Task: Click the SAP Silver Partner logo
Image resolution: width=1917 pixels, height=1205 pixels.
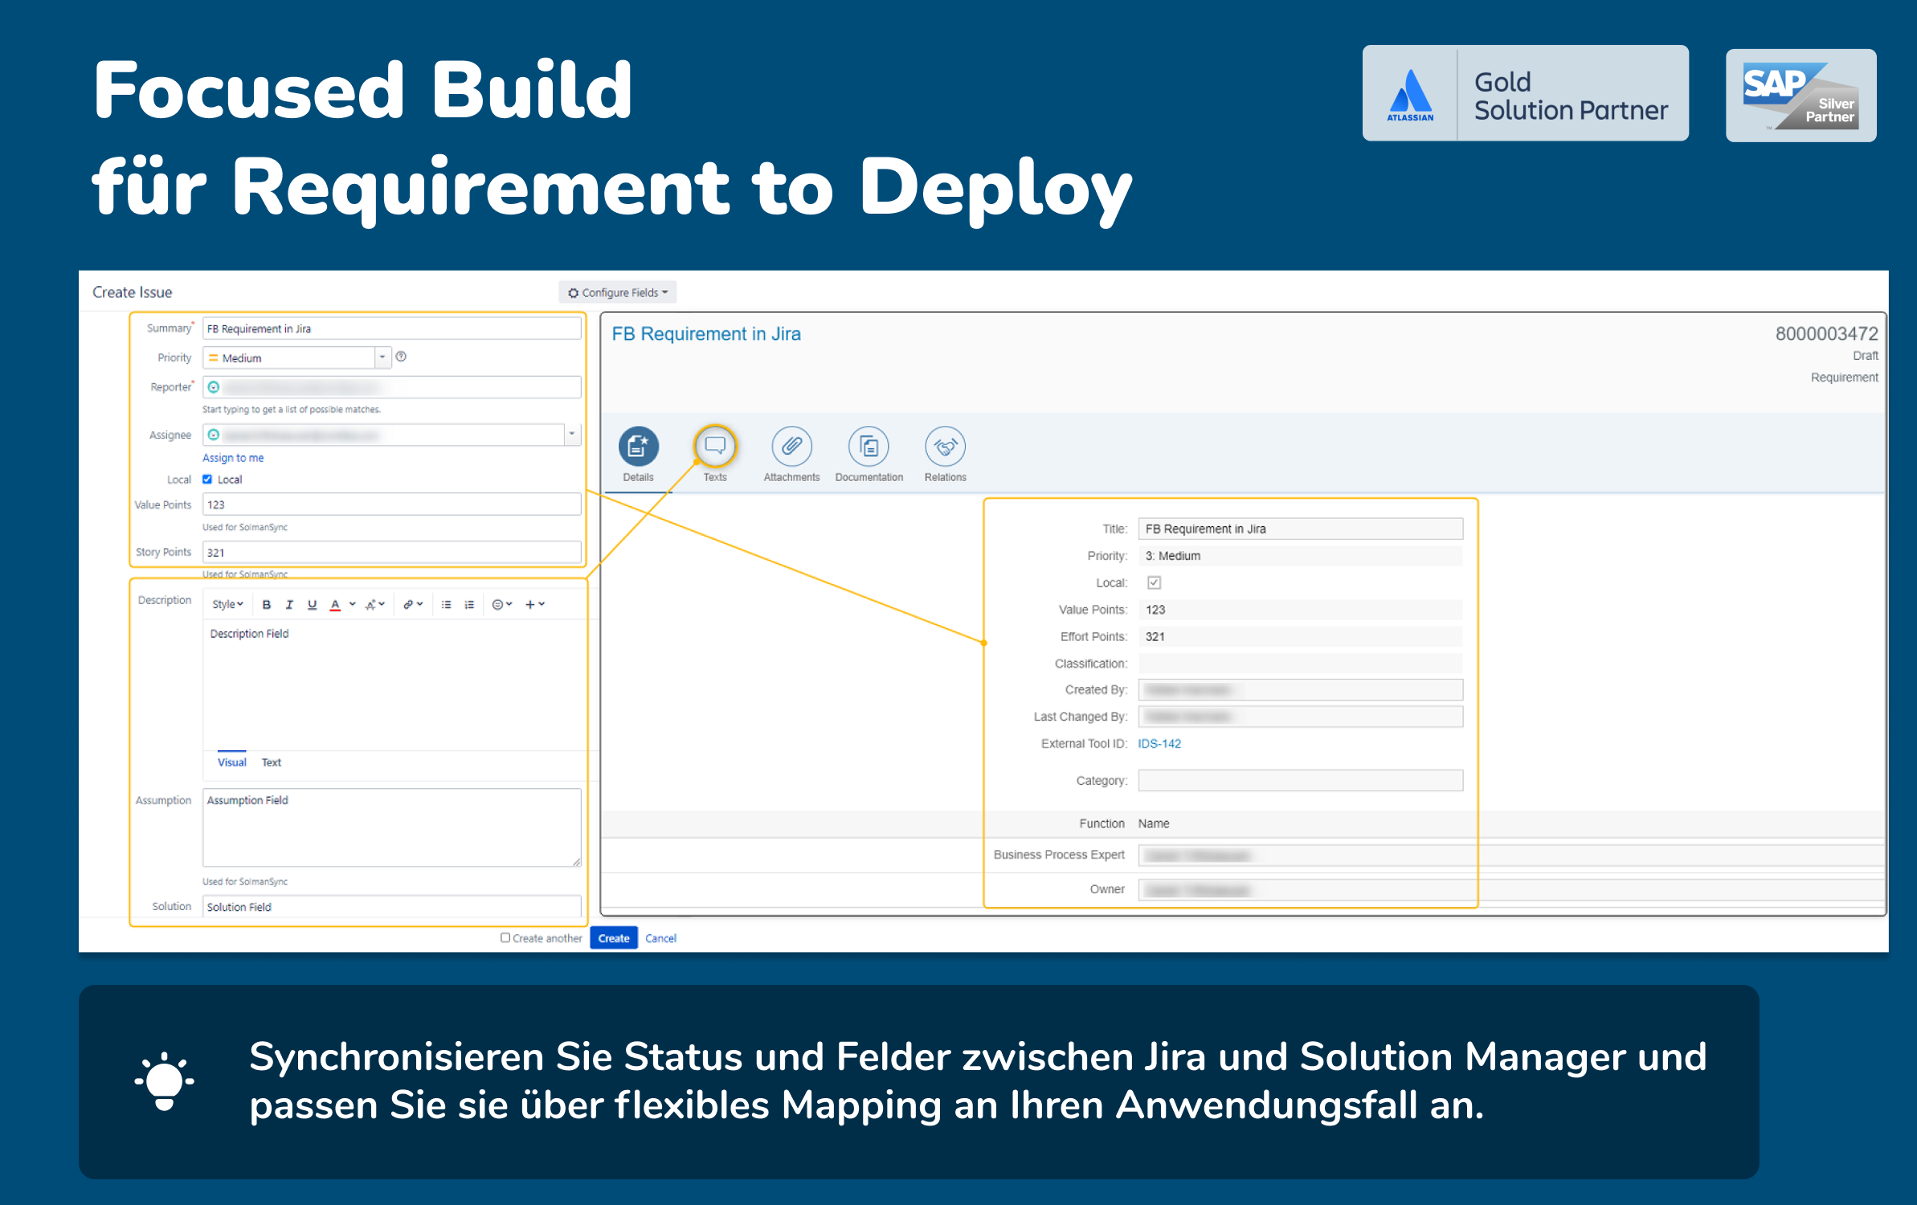Action: click(x=1801, y=96)
